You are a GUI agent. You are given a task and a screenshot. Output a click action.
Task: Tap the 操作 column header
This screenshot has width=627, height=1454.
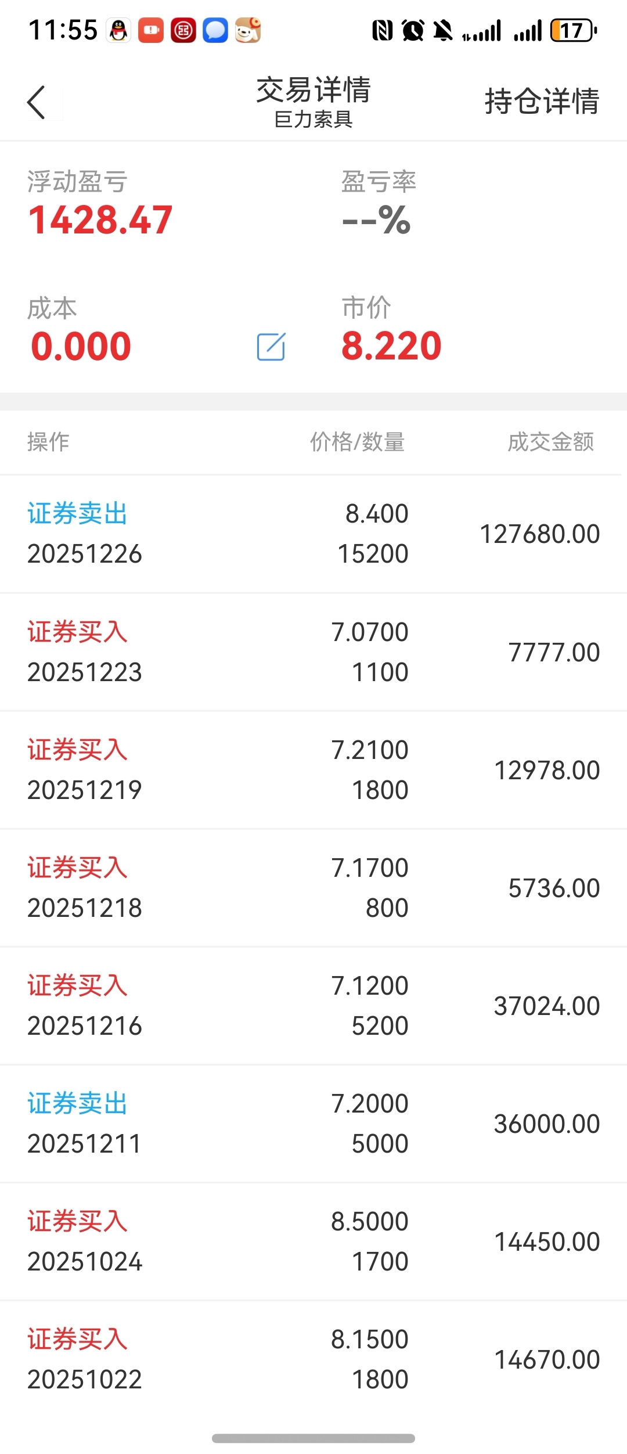(48, 442)
